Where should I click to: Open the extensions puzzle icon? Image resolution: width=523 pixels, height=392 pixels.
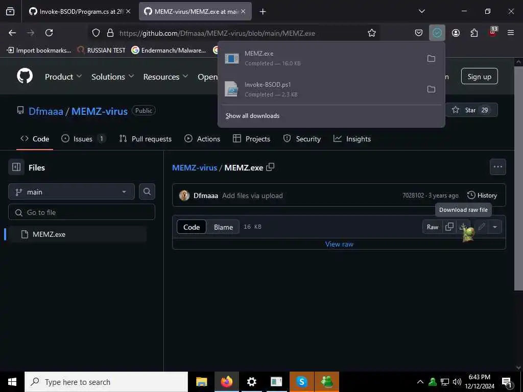click(474, 33)
